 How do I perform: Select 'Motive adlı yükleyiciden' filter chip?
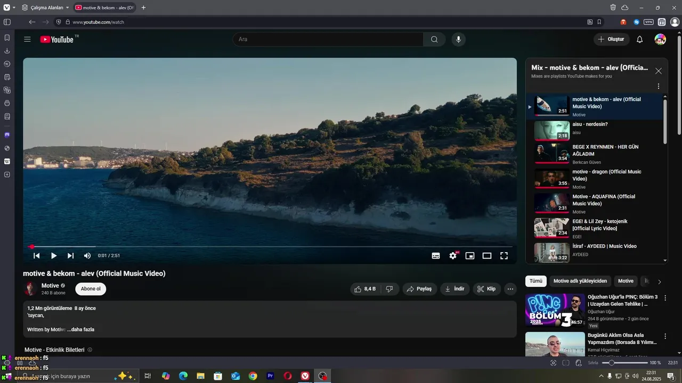coord(580,281)
